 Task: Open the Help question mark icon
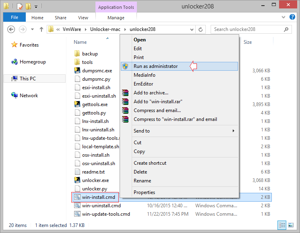pyautogui.click(x=292, y=17)
